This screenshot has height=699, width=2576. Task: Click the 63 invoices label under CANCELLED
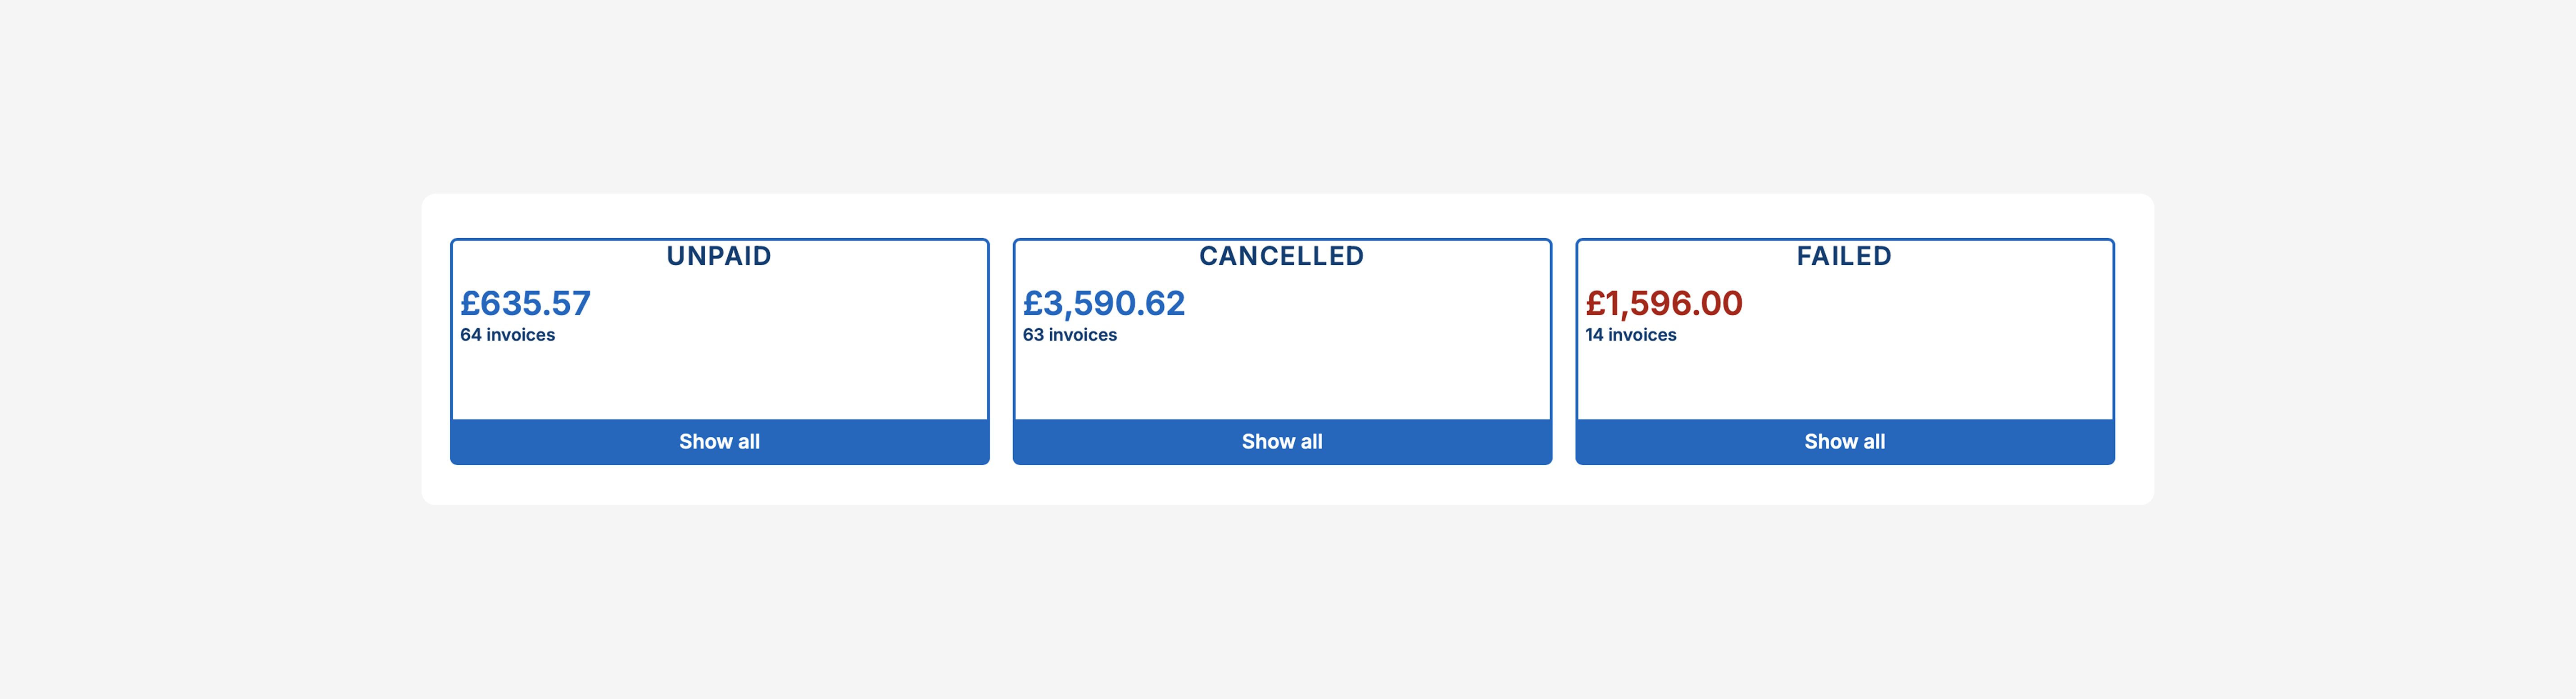[1070, 335]
